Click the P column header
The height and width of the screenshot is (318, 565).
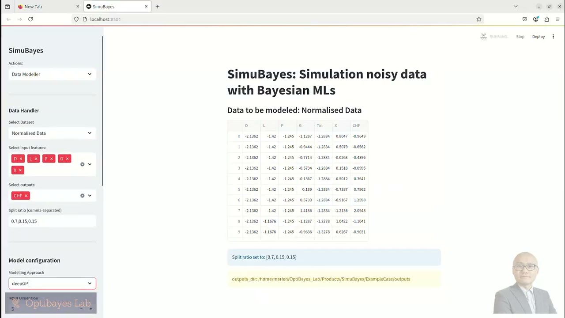click(287, 125)
